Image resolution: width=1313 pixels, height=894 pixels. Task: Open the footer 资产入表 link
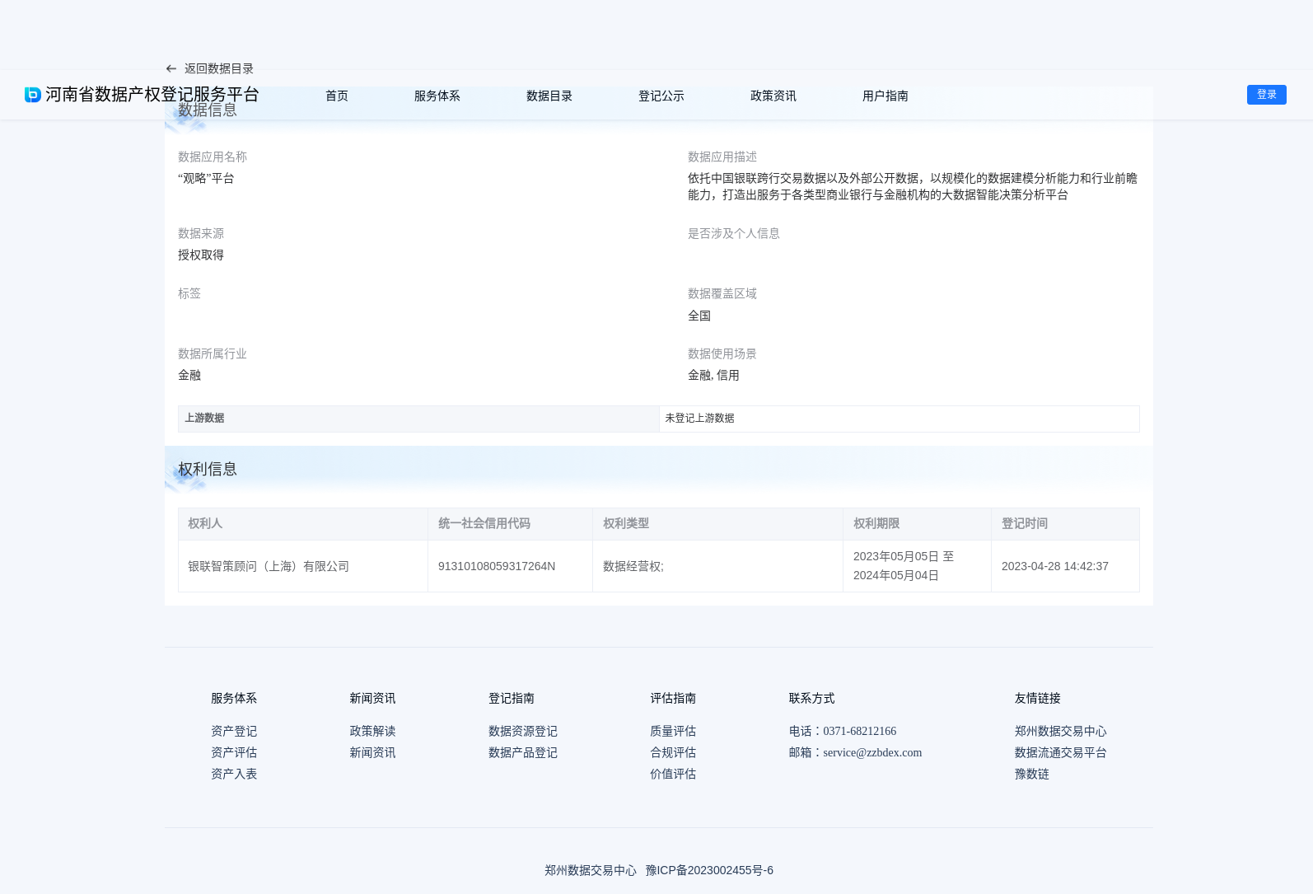pos(234,774)
